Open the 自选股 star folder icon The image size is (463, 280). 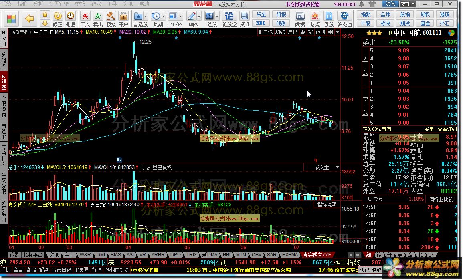click(x=138, y=16)
